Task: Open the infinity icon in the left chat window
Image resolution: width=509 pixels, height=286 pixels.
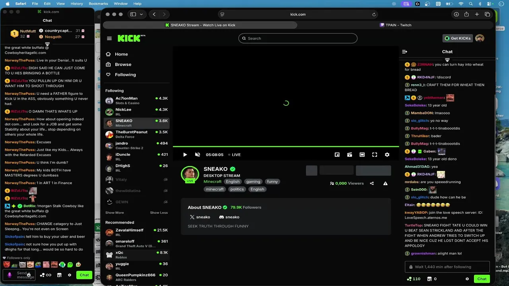Action: click(x=49, y=275)
